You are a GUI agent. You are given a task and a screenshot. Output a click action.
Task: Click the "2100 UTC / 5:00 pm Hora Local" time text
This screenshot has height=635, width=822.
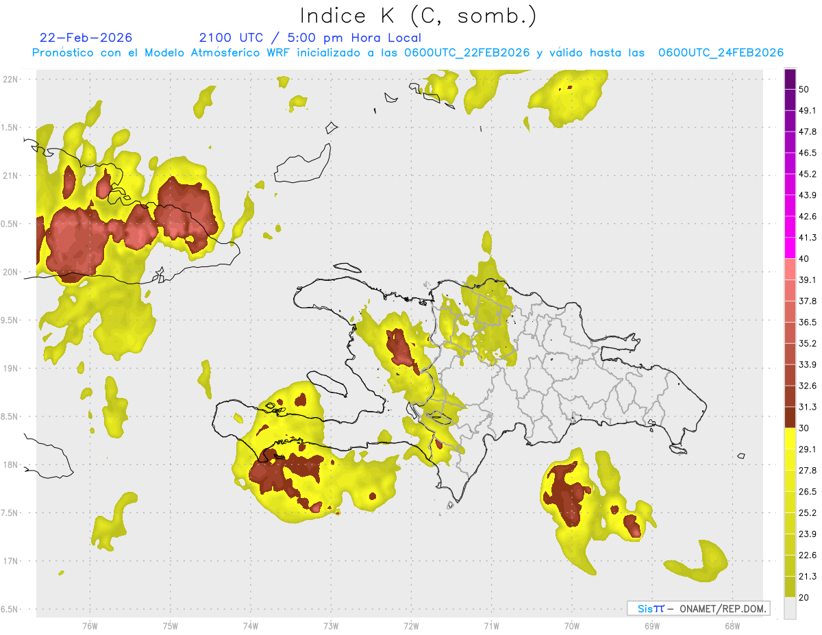tap(310, 38)
